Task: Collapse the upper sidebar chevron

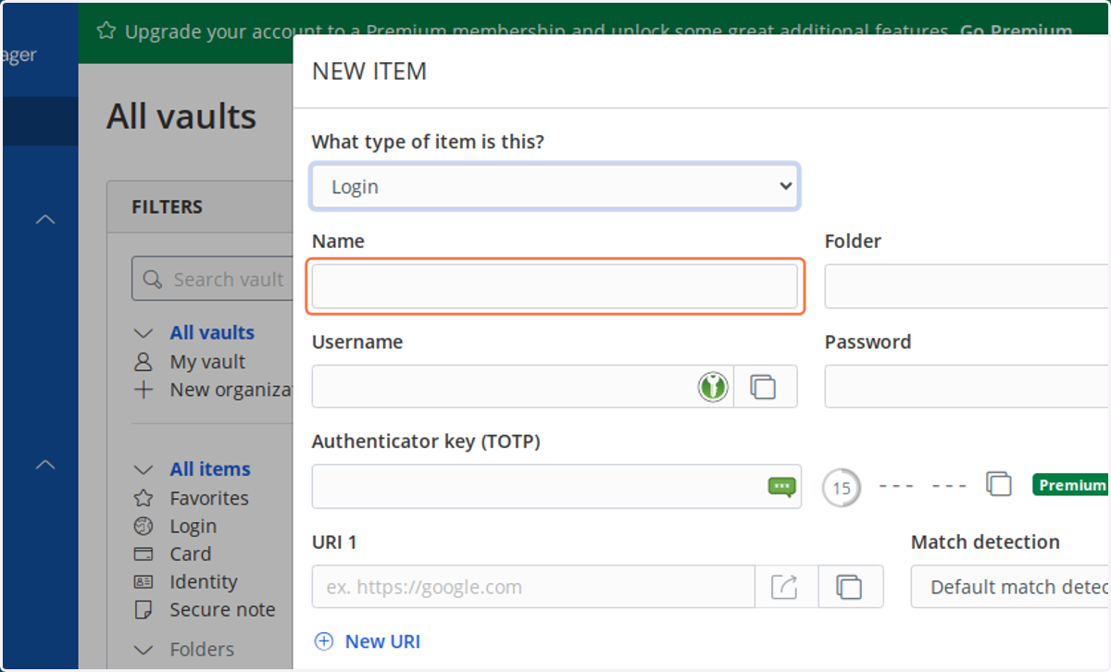Action: [44, 219]
